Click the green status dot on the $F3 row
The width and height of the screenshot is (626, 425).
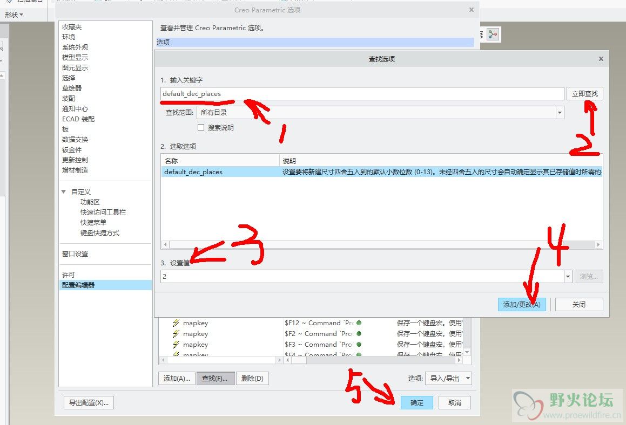[359, 344]
